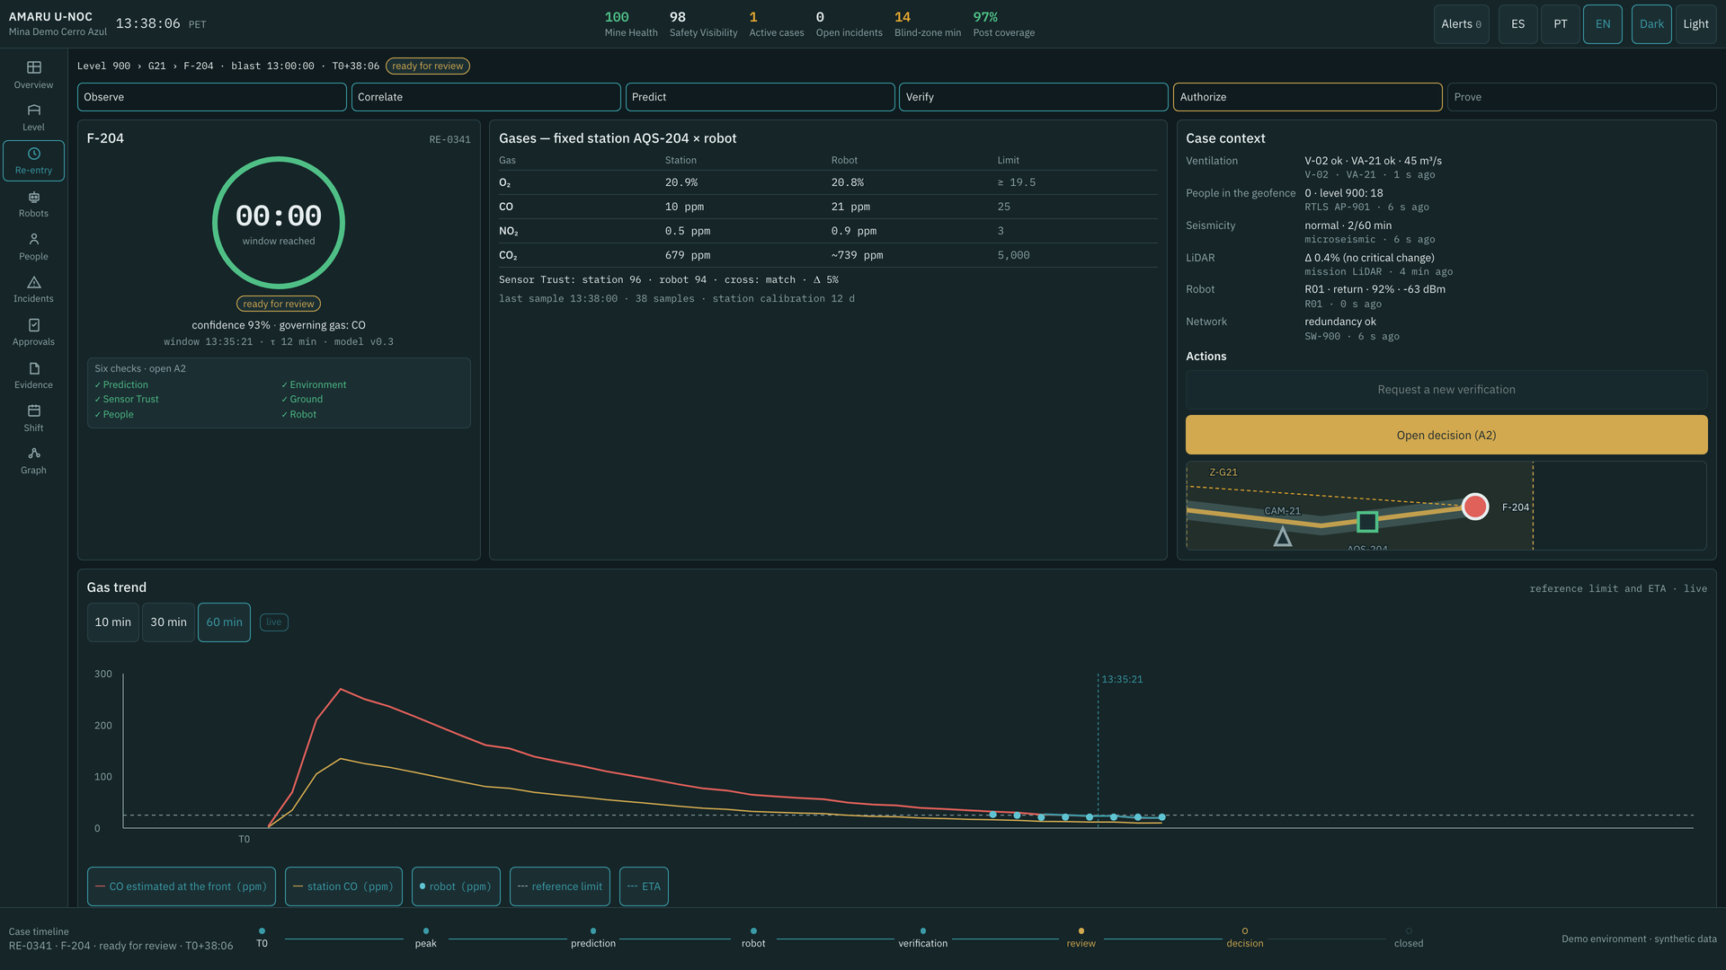Select the 10 min trend range
1726x970 pixels.
[x=113, y=622]
